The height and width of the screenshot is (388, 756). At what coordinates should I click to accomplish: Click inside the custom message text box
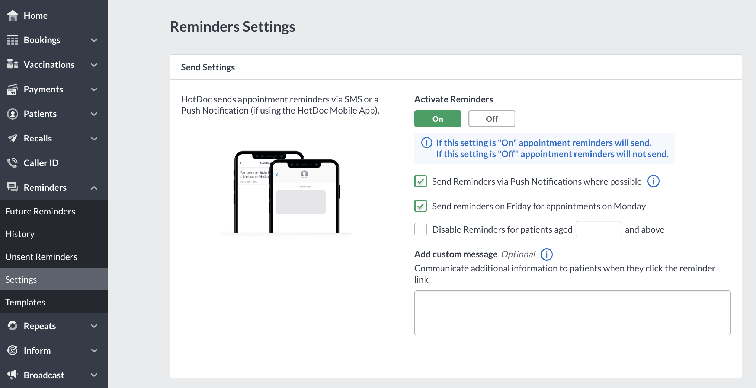[x=572, y=313]
